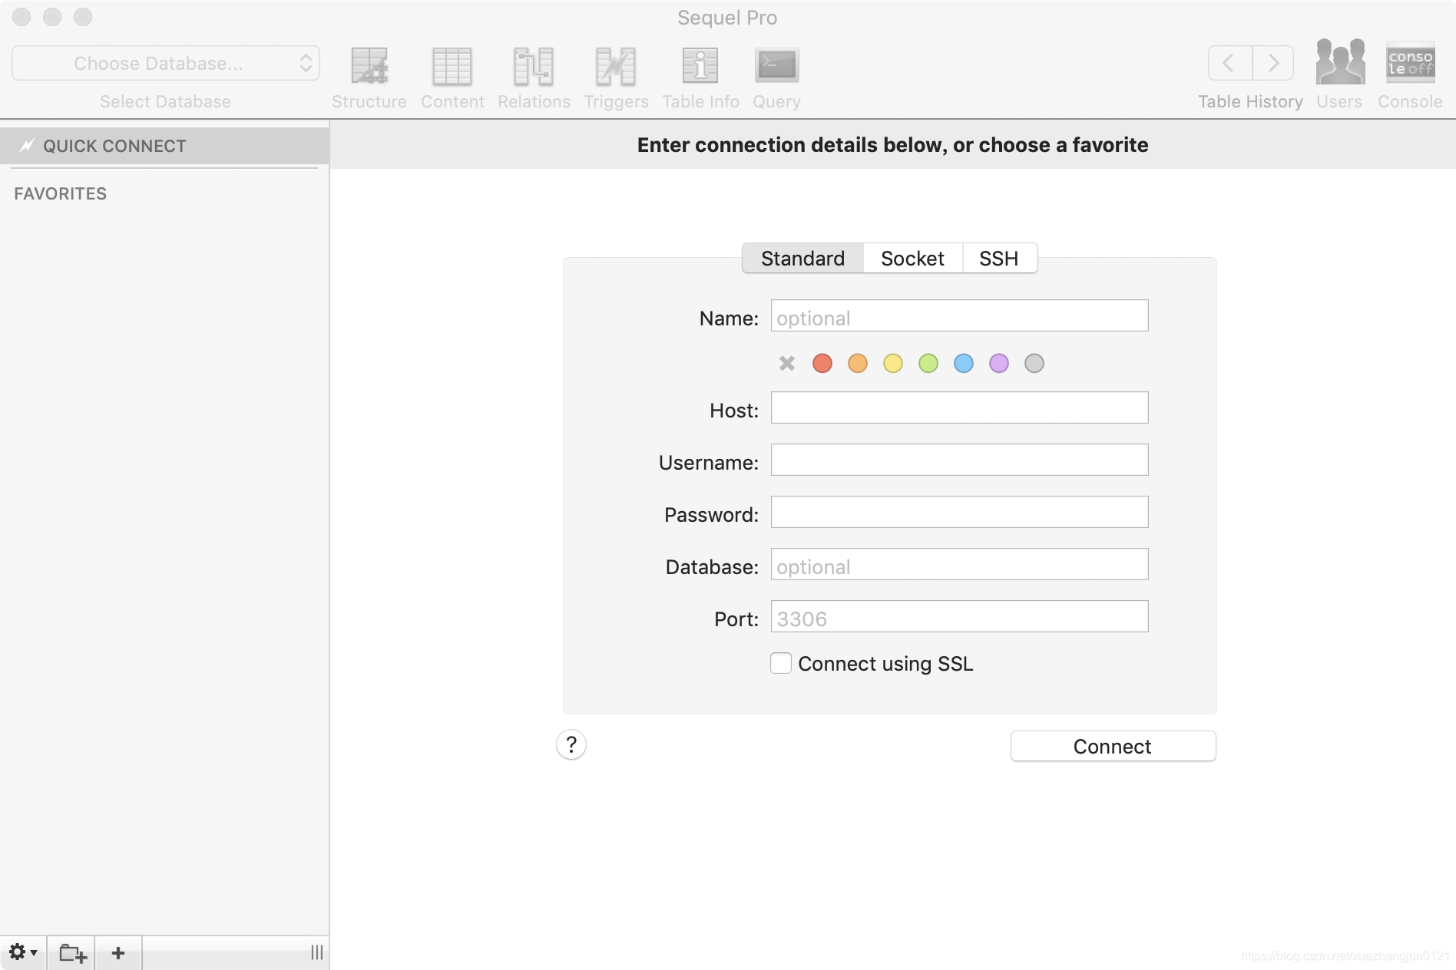Pick the yellow color swatch
This screenshot has width=1456, height=970.
click(x=893, y=363)
